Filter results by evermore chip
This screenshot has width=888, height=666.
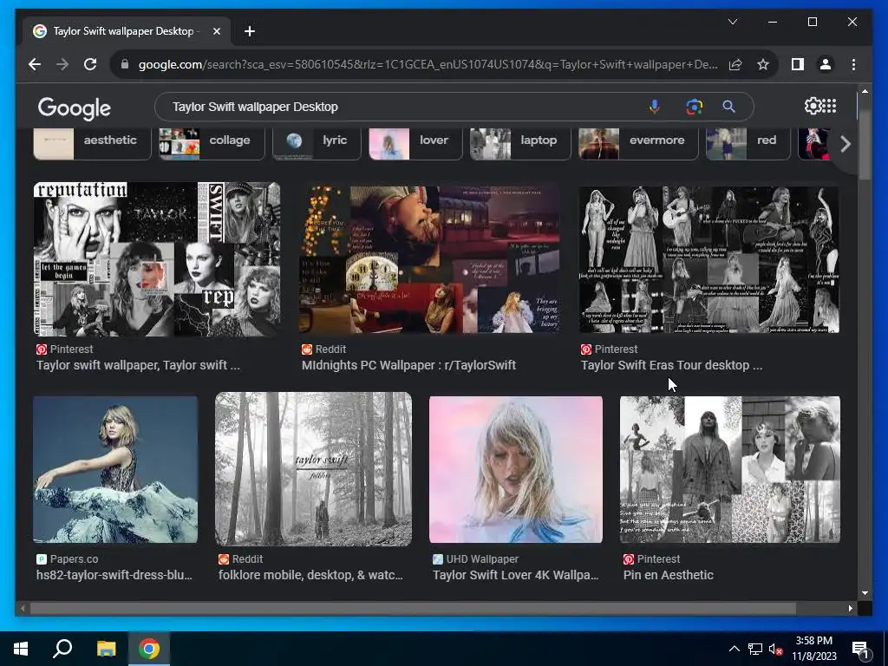[x=638, y=144]
